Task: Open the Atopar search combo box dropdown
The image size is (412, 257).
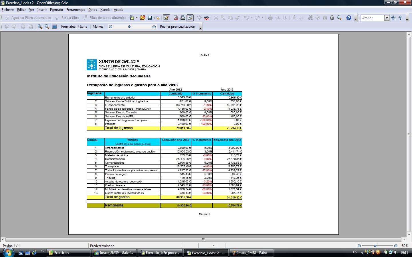Action: pos(387,18)
